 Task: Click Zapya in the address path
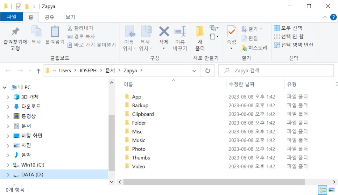point(130,71)
